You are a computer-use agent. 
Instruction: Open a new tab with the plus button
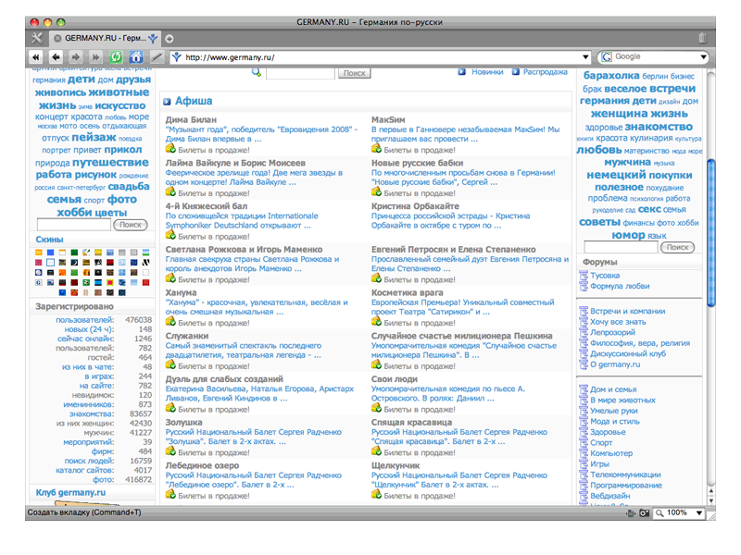170,39
